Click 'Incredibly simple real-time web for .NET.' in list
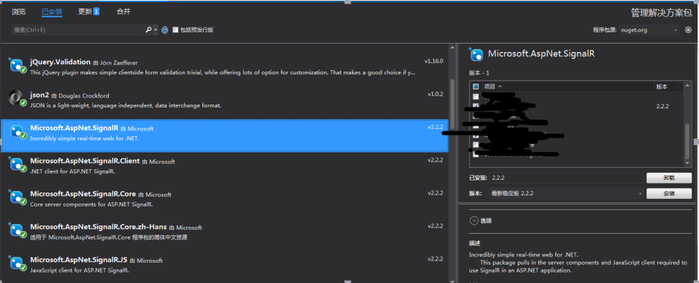This screenshot has height=283, width=699. click(85, 138)
